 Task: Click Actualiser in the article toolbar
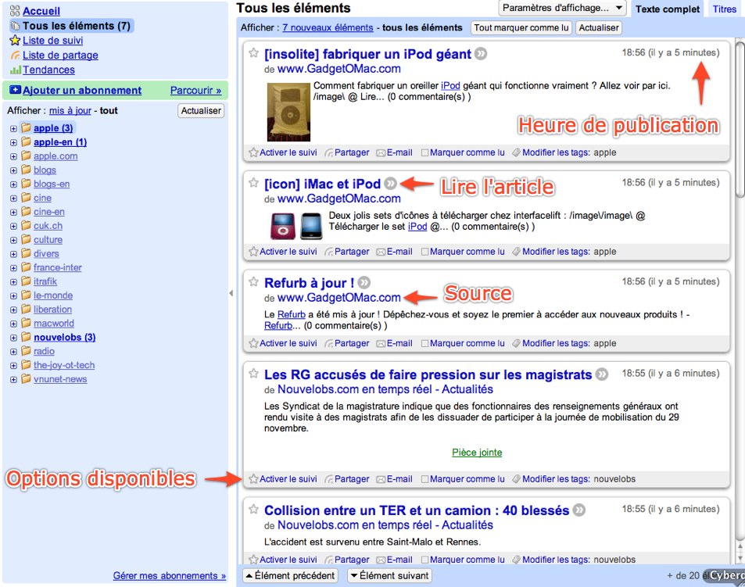[599, 27]
